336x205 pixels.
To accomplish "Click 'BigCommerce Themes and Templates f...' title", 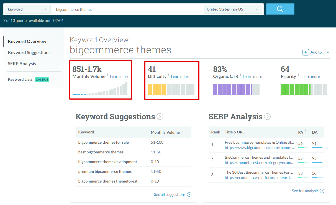I will pos(259,157).
